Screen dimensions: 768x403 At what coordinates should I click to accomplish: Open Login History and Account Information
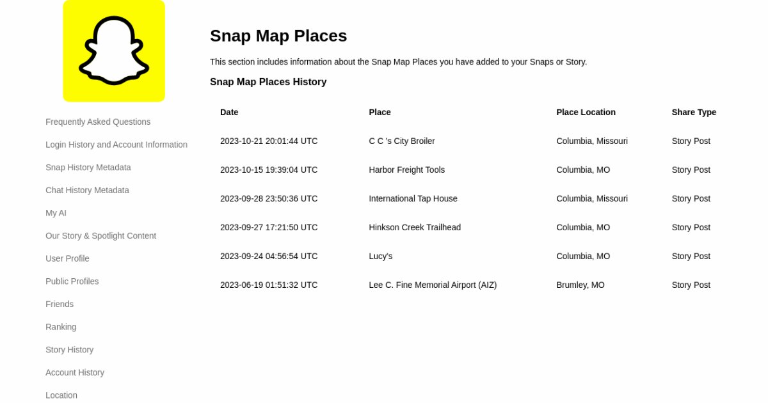tap(116, 145)
